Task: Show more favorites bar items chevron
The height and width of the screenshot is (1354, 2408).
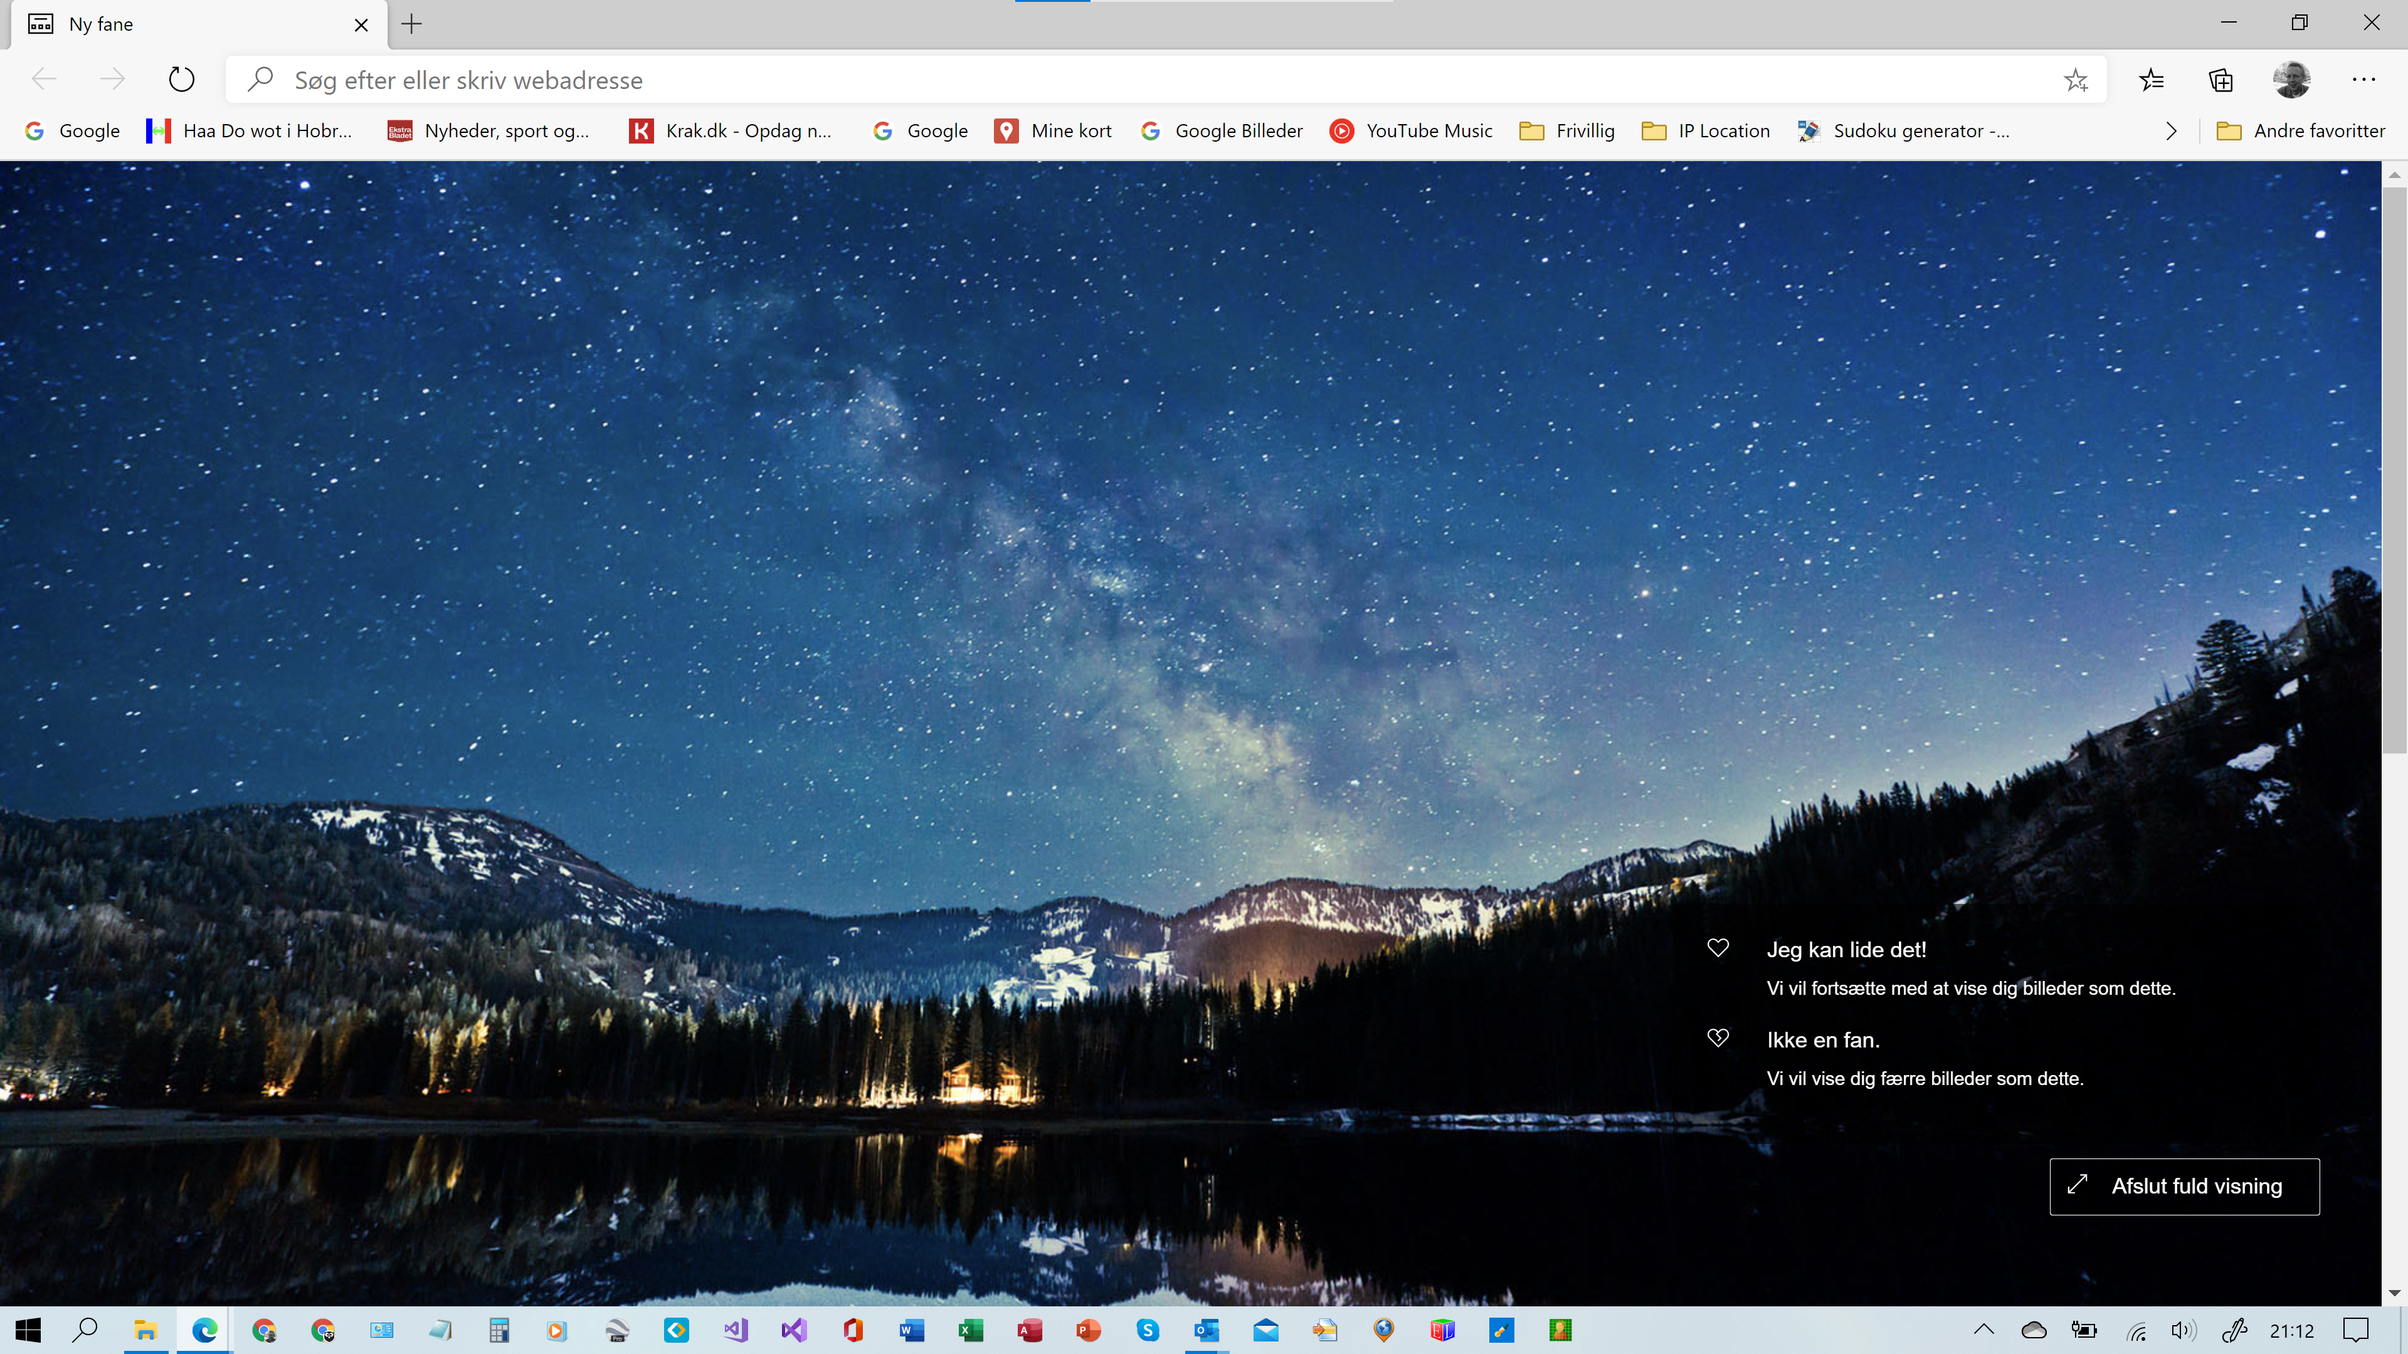Action: tap(2170, 132)
